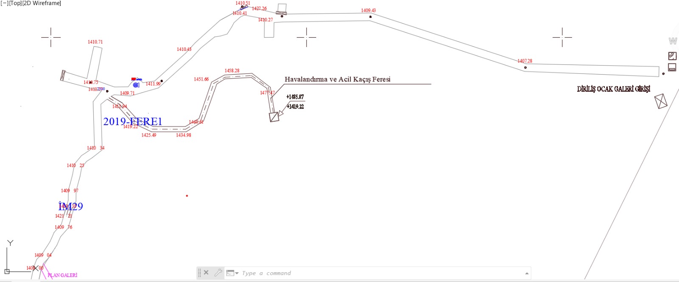Click the command line grip handle
The width and height of the screenshot is (679, 282).
(199, 273)
